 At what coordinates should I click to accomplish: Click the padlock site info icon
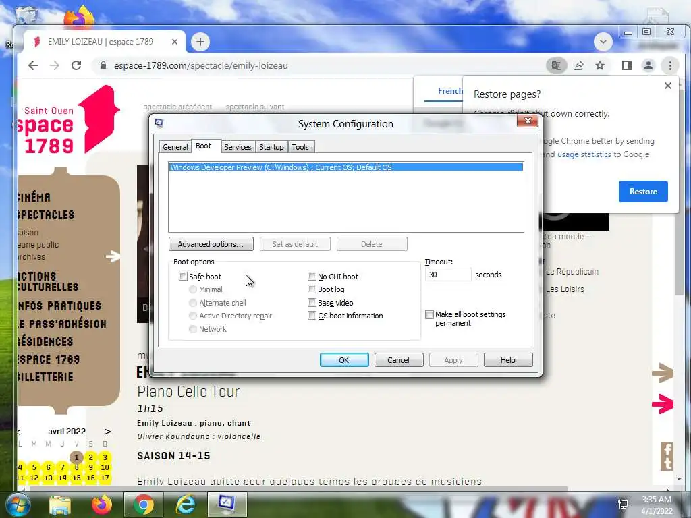click(x=103, y=65)
